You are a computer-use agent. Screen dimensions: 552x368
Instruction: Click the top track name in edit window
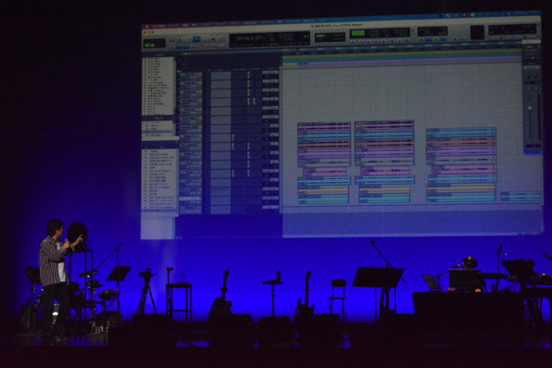[x=191, y=75]
